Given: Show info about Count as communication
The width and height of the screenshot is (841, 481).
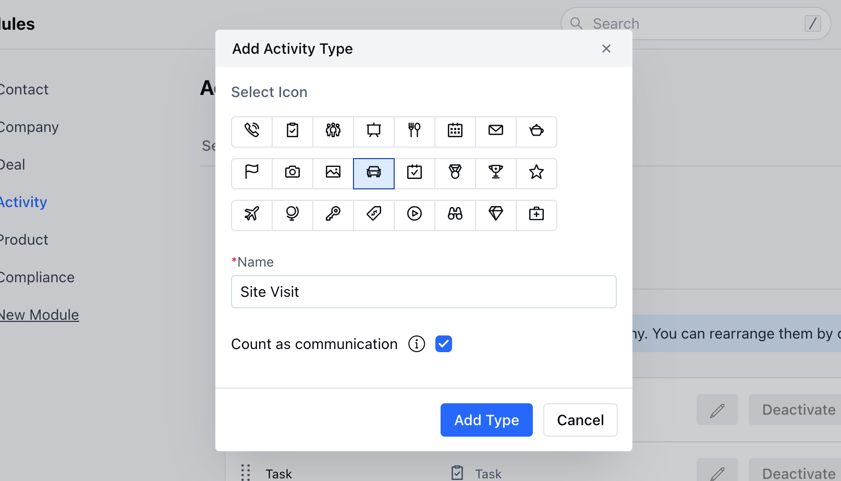Looking at the screenshot, I should click(417, 344).
